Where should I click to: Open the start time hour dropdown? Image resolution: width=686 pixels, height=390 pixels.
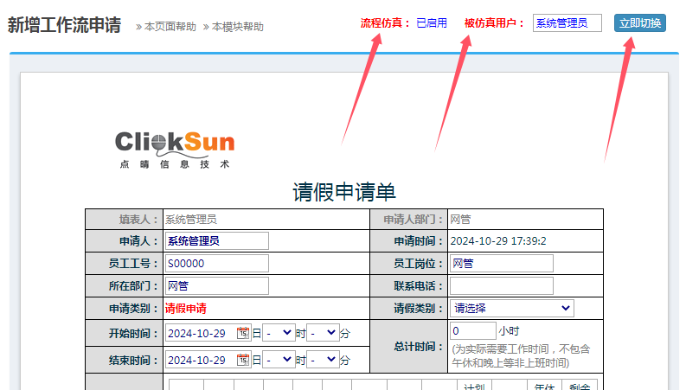pos(279,334)
